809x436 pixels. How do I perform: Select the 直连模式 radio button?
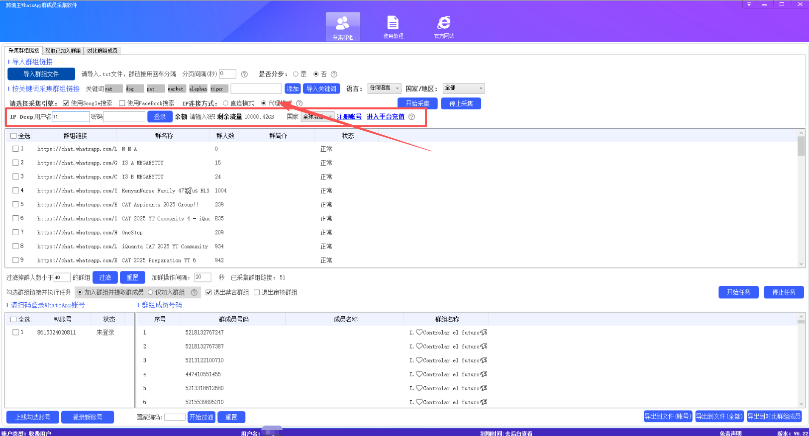pos(226,103)
